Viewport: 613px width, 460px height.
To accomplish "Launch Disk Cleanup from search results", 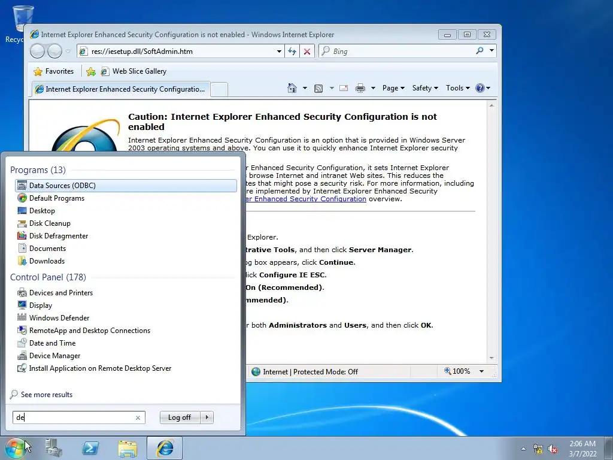I will click(126, 223).
